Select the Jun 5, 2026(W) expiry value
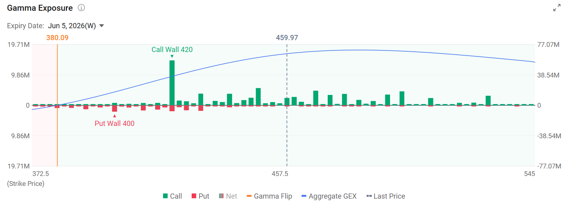Image resolution: width=567 pixels, height=203 pixels. (x=72, y=26)
